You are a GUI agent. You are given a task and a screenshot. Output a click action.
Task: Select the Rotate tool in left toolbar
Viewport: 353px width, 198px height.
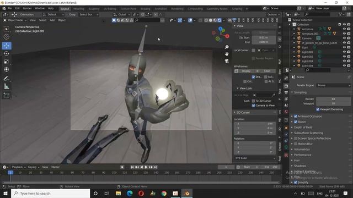click(x=6, y=54)
